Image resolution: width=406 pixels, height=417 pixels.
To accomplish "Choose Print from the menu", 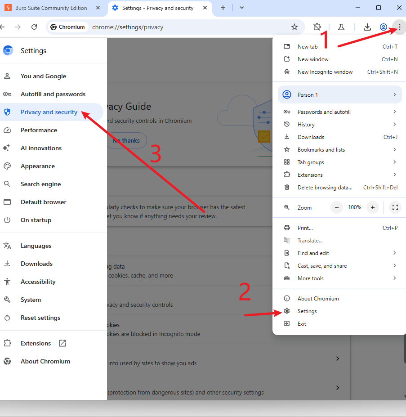I will (339, 228).
